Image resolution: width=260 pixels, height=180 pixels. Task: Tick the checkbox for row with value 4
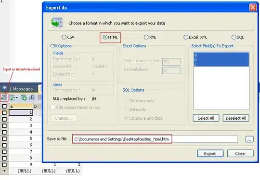click(x=4, y=132)
